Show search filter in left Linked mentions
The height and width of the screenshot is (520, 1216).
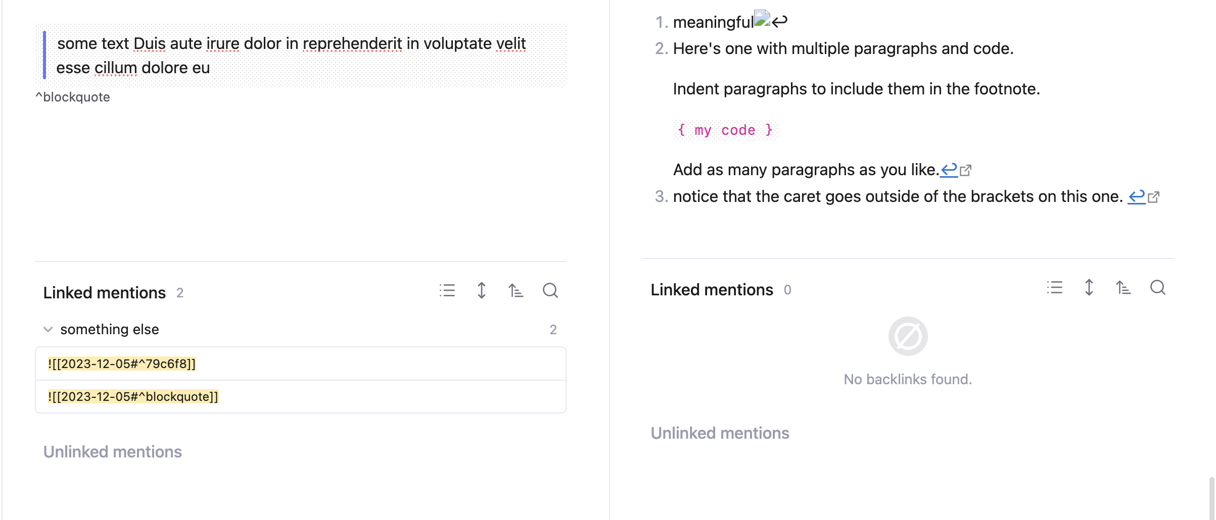click(550, 291)
